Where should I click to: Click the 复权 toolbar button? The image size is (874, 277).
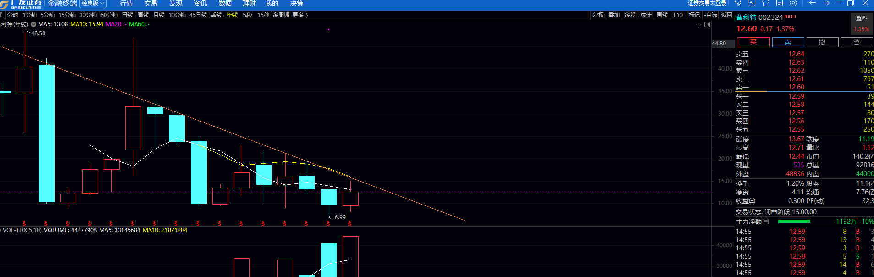coord(598,15)
